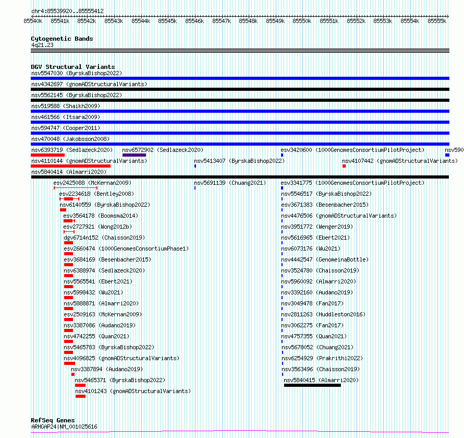Select nsv594747 (Cooper2011) variant label
The height and width of the screenshot is (438, 464).
coord(66,128)
